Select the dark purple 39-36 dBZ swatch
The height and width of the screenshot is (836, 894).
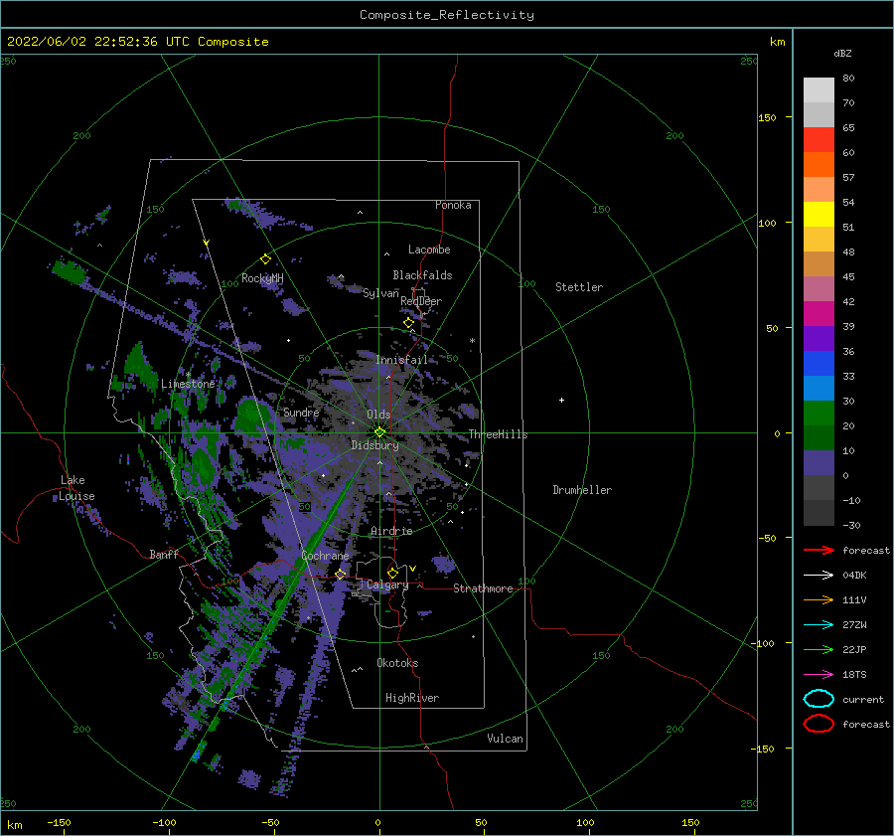(819, 339)
